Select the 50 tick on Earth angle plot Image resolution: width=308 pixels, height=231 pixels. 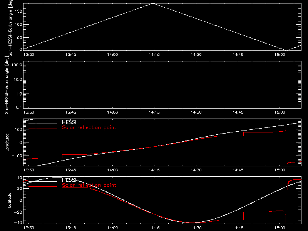pyautogui.click(x=20, y=37)
